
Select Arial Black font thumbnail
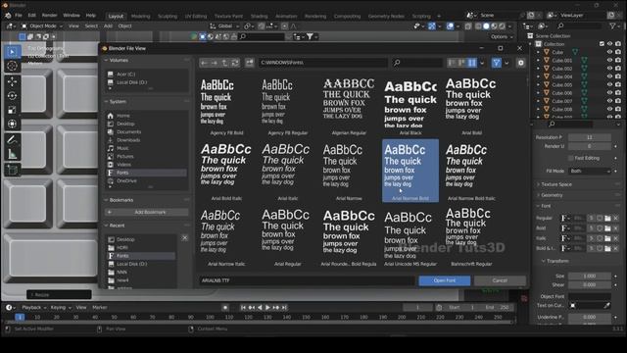pyautogui.click(x=410, y=106)
